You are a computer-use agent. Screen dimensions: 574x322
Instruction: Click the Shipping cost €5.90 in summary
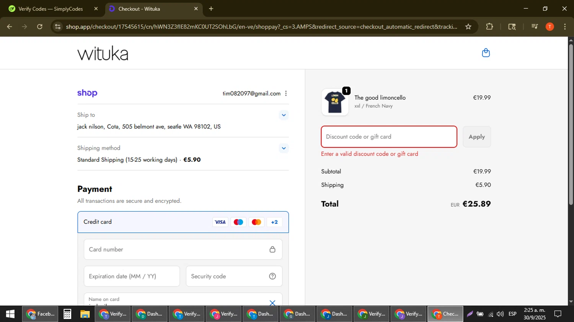(x=483, y=185)
